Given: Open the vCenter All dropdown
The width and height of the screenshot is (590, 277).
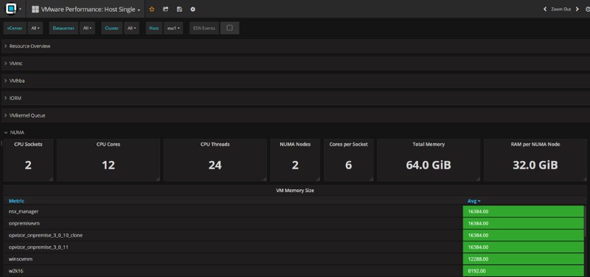Looking at the screenshot, I should tap(35, 28).
